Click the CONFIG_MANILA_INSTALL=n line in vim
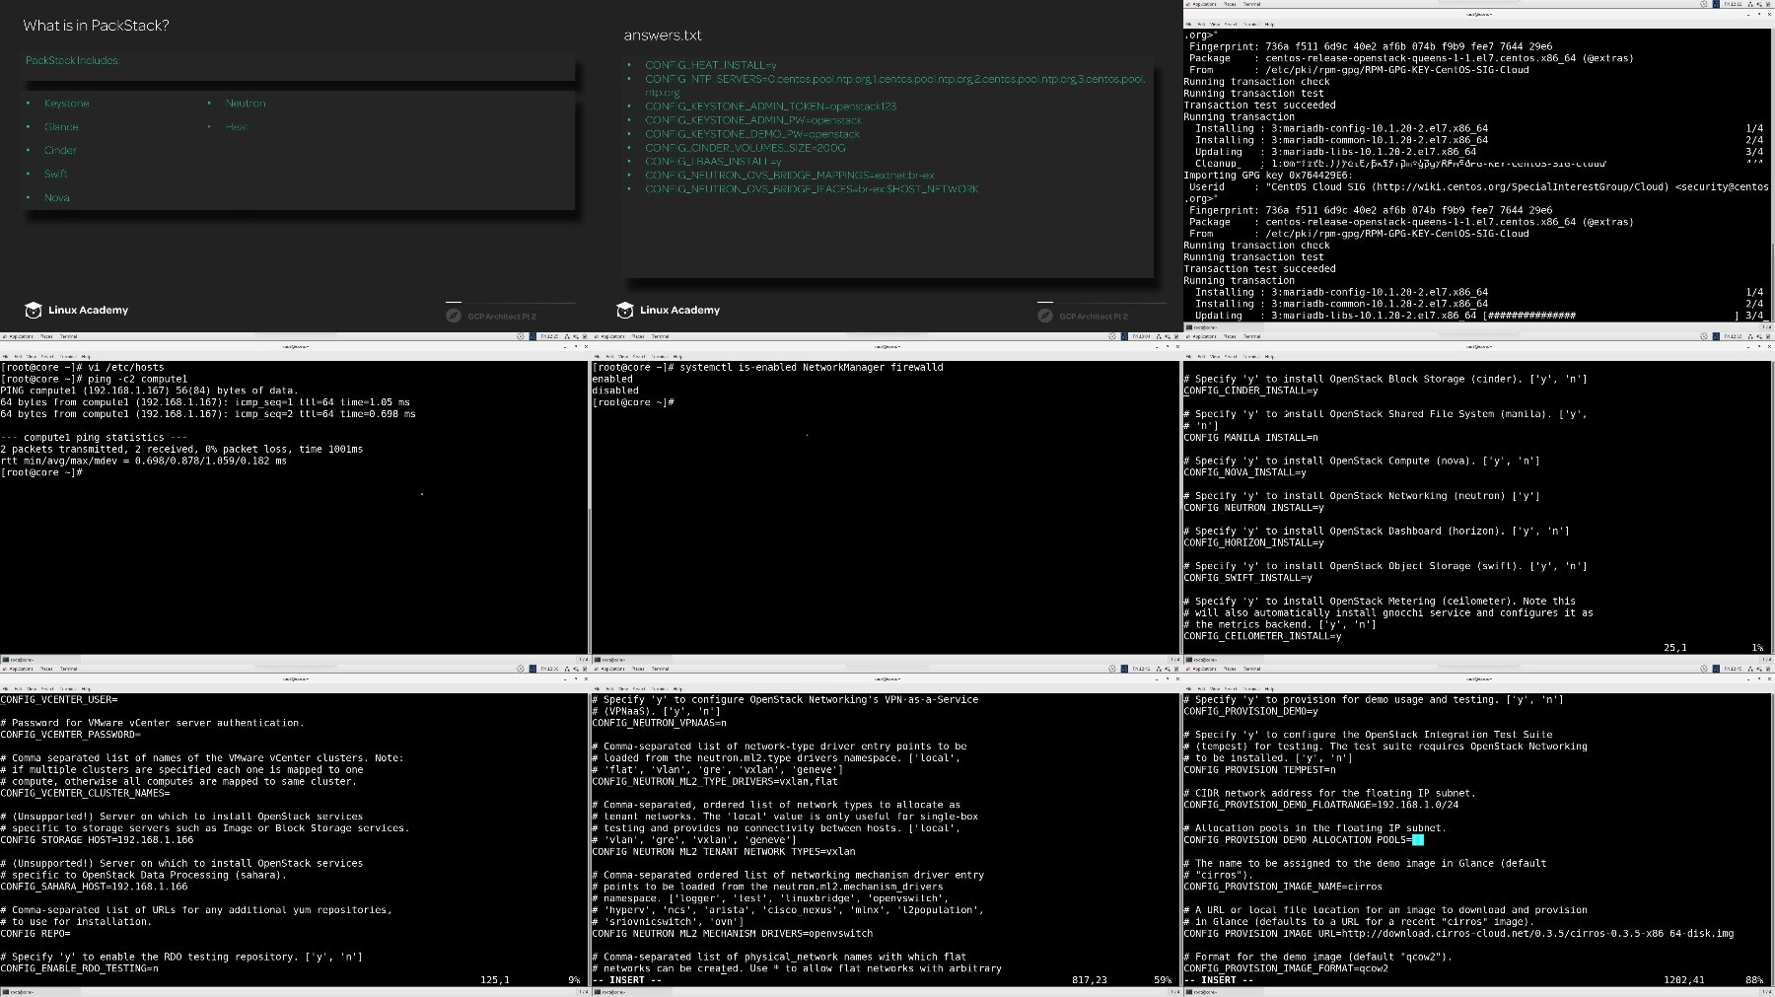 pos(1250,438)
